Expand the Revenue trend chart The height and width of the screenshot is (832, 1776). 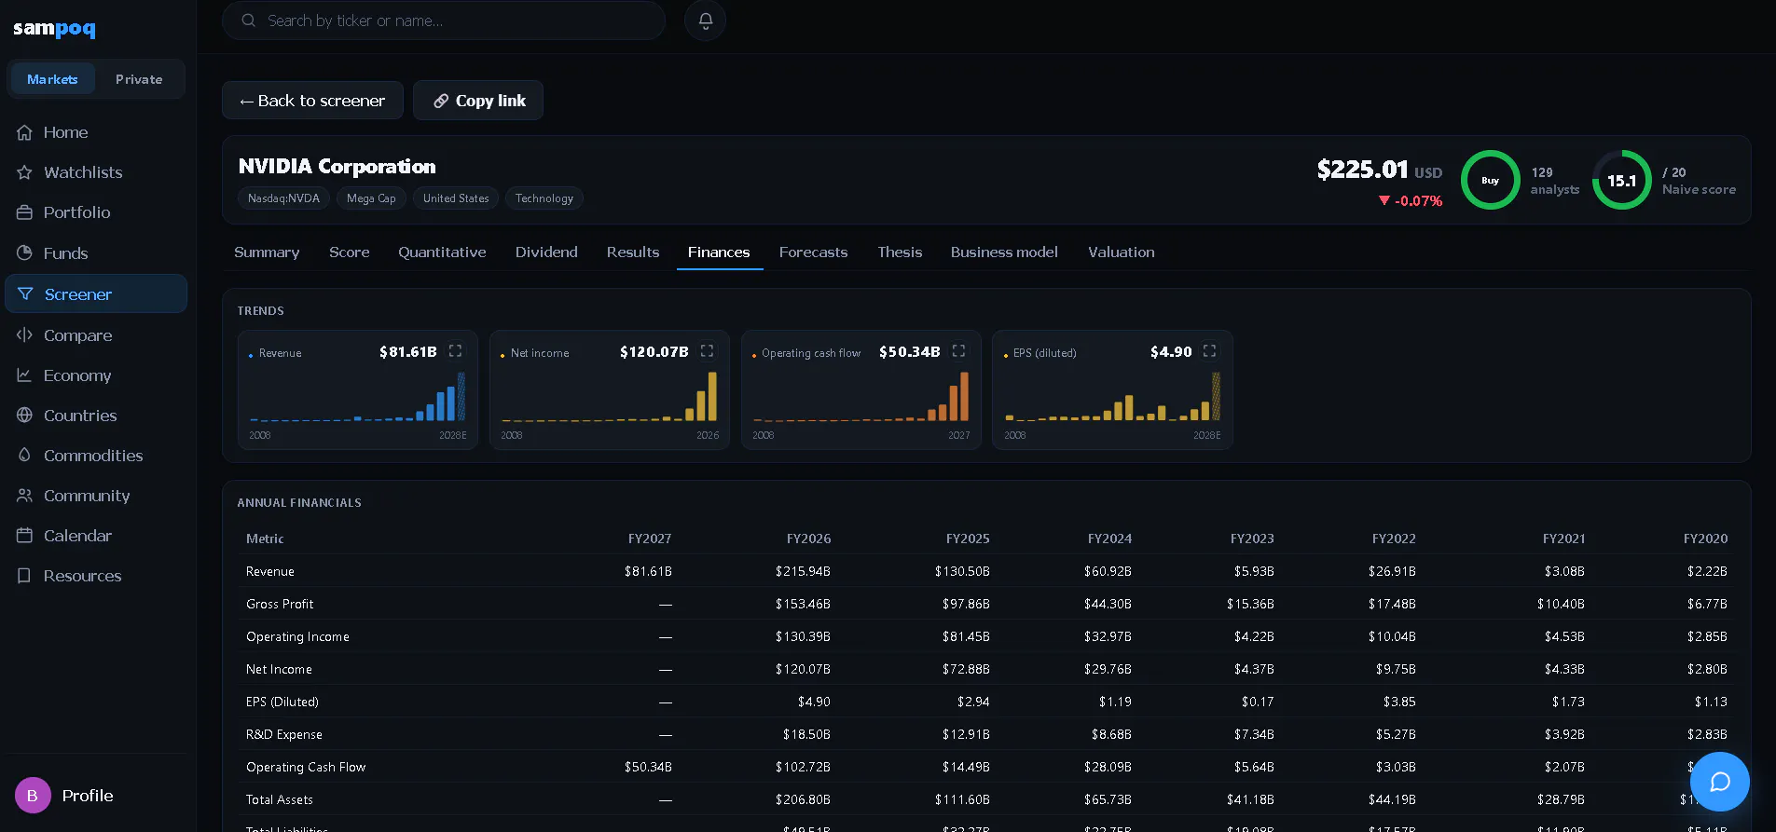coord(455,351)
